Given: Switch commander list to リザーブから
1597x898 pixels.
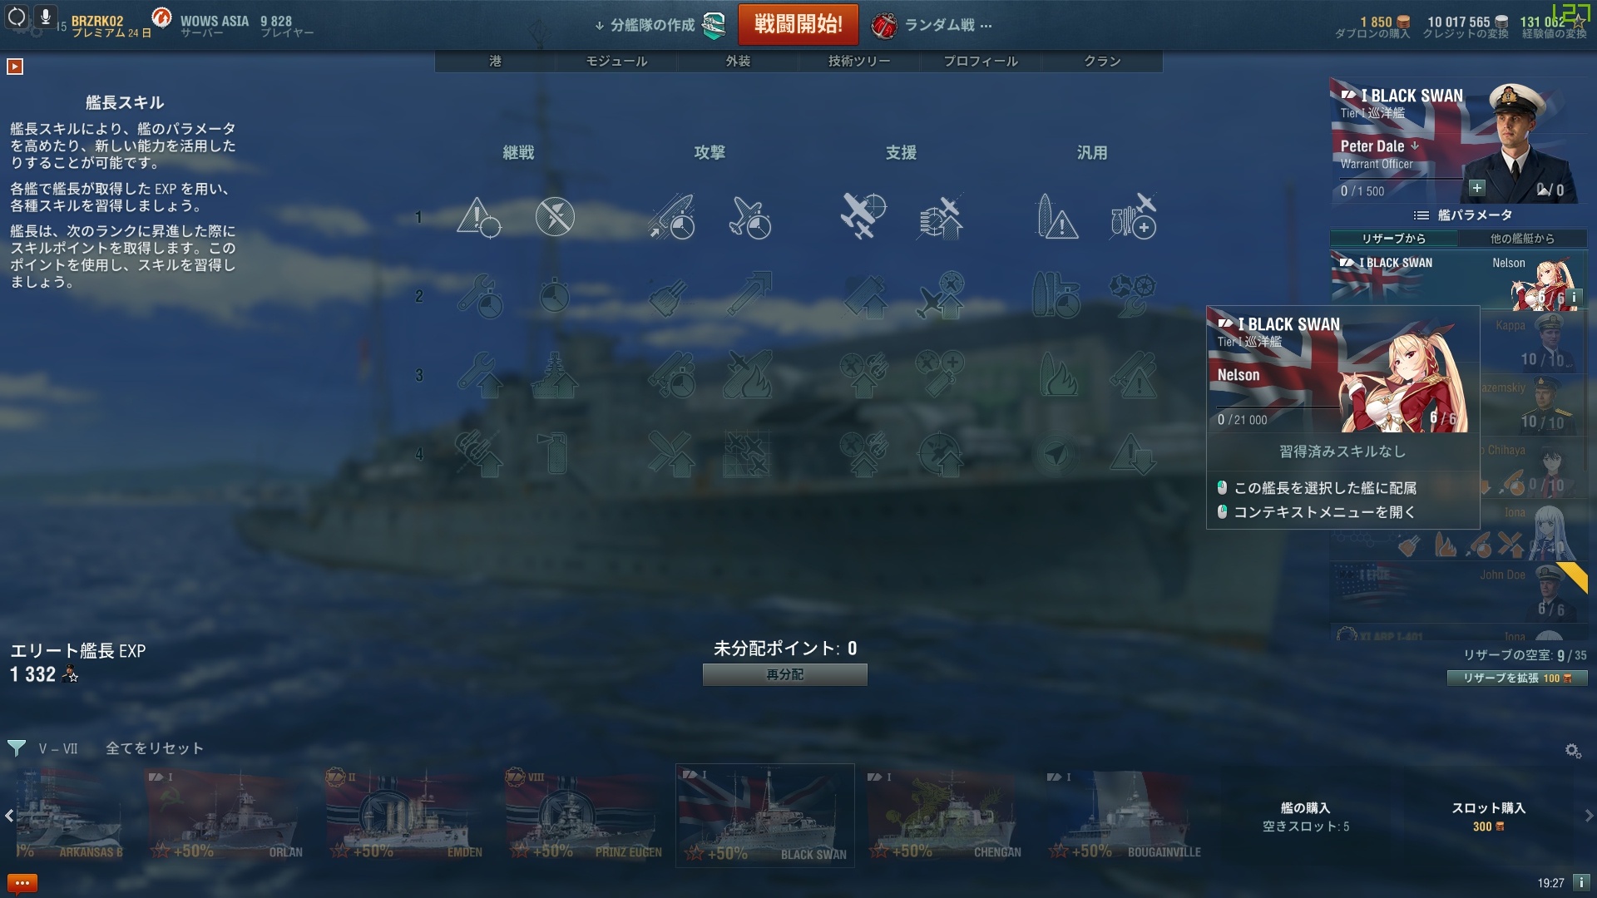Looking at the screenshot, I should coord(1394,239).
